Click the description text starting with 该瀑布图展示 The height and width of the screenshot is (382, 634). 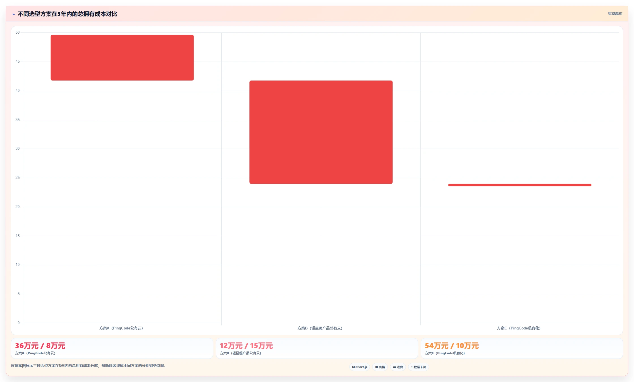click(x=89, y=366)
